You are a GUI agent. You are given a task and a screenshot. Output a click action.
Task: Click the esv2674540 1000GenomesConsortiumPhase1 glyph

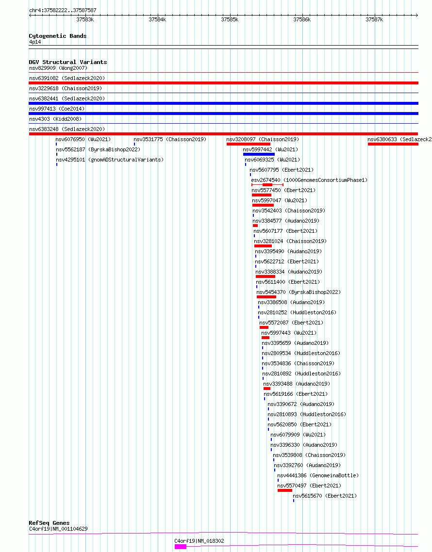267,184
